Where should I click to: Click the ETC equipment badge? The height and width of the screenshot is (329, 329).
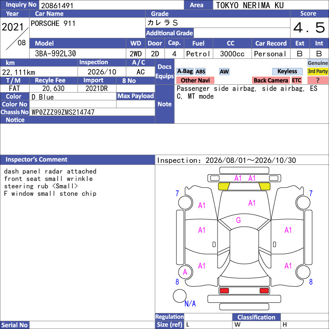tap(297, 80)
